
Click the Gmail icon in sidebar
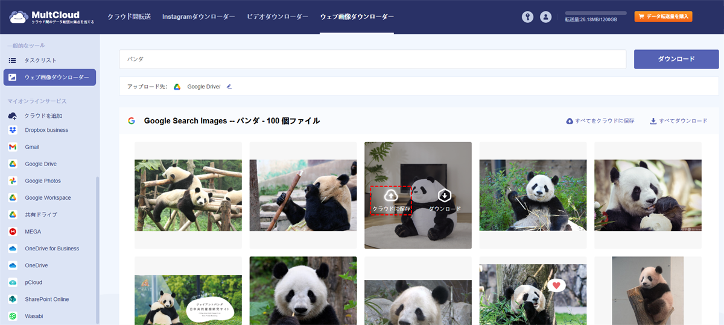12,147
